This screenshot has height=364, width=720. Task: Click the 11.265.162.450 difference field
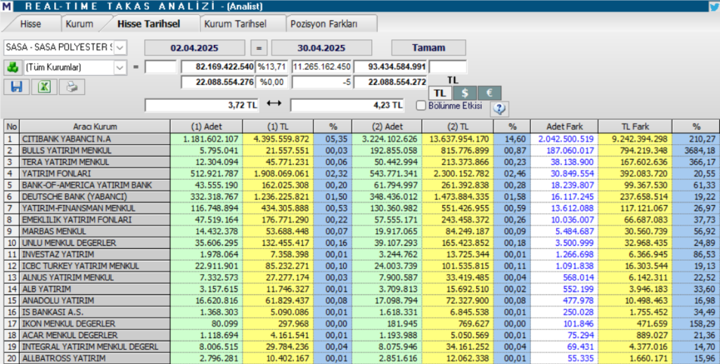click(x=322, y=67)
